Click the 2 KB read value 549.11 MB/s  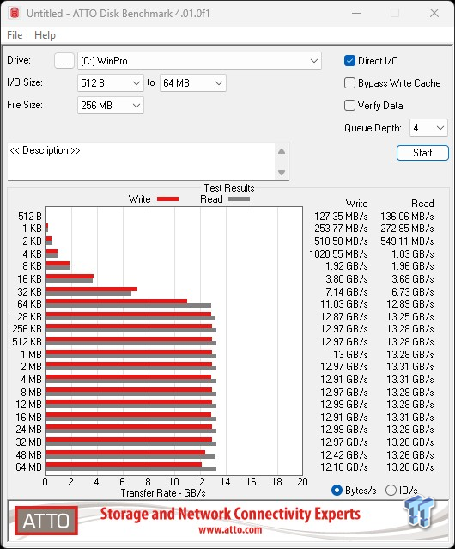pos(407,241)
